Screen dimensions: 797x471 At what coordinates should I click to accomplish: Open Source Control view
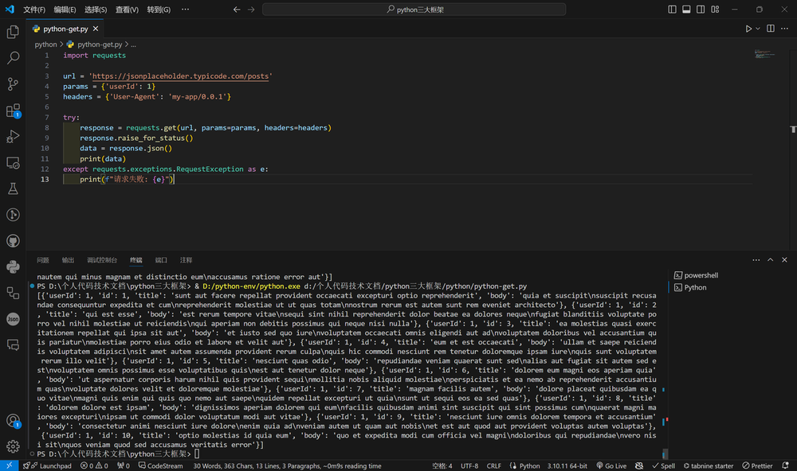tap(13, 84)
